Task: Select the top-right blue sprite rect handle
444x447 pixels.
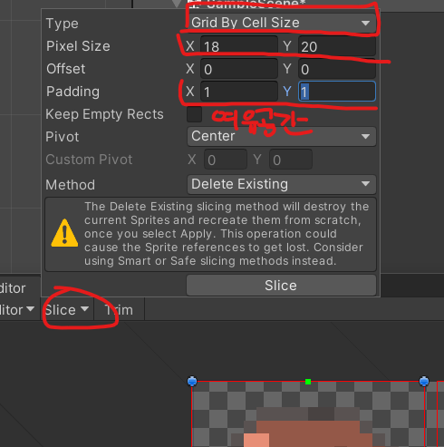Action: click(424, 382)
